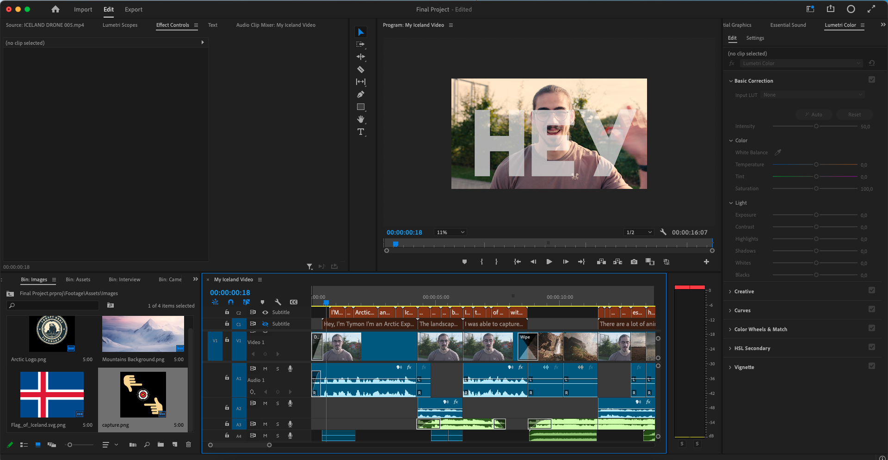The height and width of the screenshot is (460, 888).
Task: Open the playback resolution 1/2 dropdown
Action: coord(639,232)
